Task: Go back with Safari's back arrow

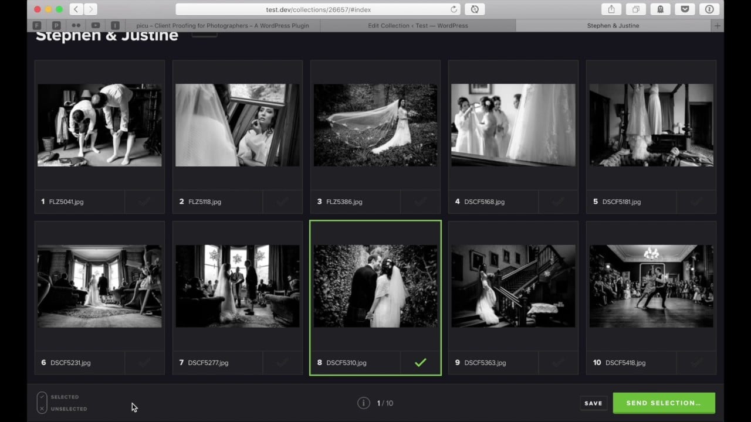Action: tap(76, 9)
